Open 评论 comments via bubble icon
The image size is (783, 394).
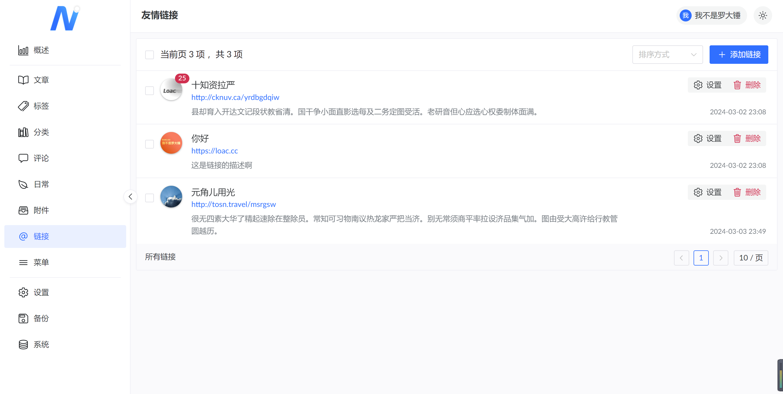pyautogui.click(x=23, y=158)
